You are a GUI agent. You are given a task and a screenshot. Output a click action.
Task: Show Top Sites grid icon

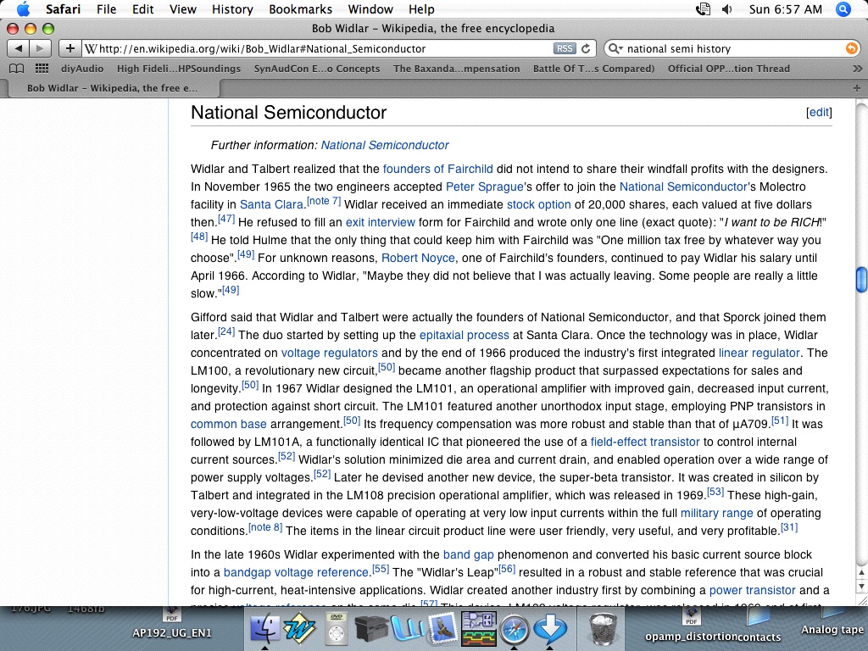[x=42, y=69]
